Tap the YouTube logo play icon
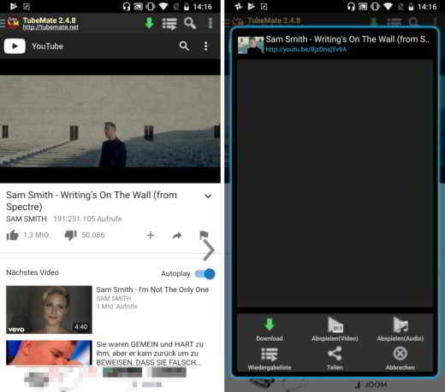Screen dimensions: 445x392 (x=15, y=46)
